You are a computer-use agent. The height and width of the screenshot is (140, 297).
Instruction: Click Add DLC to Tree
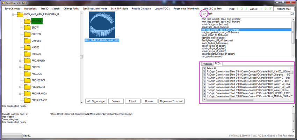212,9
